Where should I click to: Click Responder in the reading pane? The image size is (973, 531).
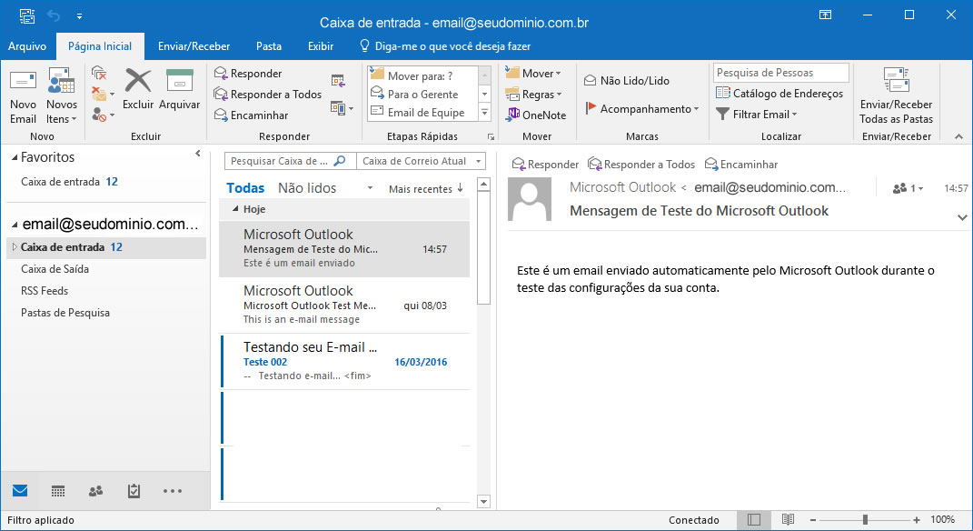(x=545, y=164)
